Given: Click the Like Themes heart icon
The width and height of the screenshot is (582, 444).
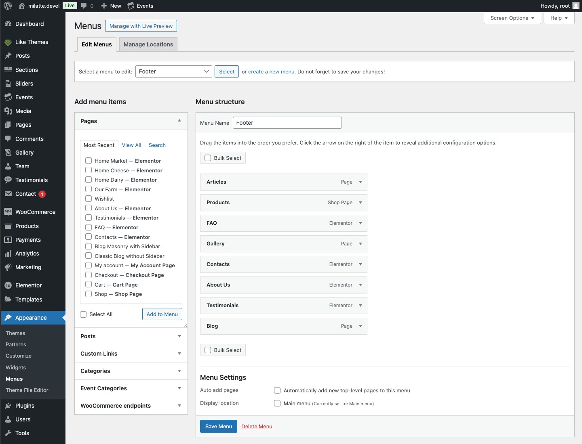Looking at the screenshot, I should pos(8,42).
